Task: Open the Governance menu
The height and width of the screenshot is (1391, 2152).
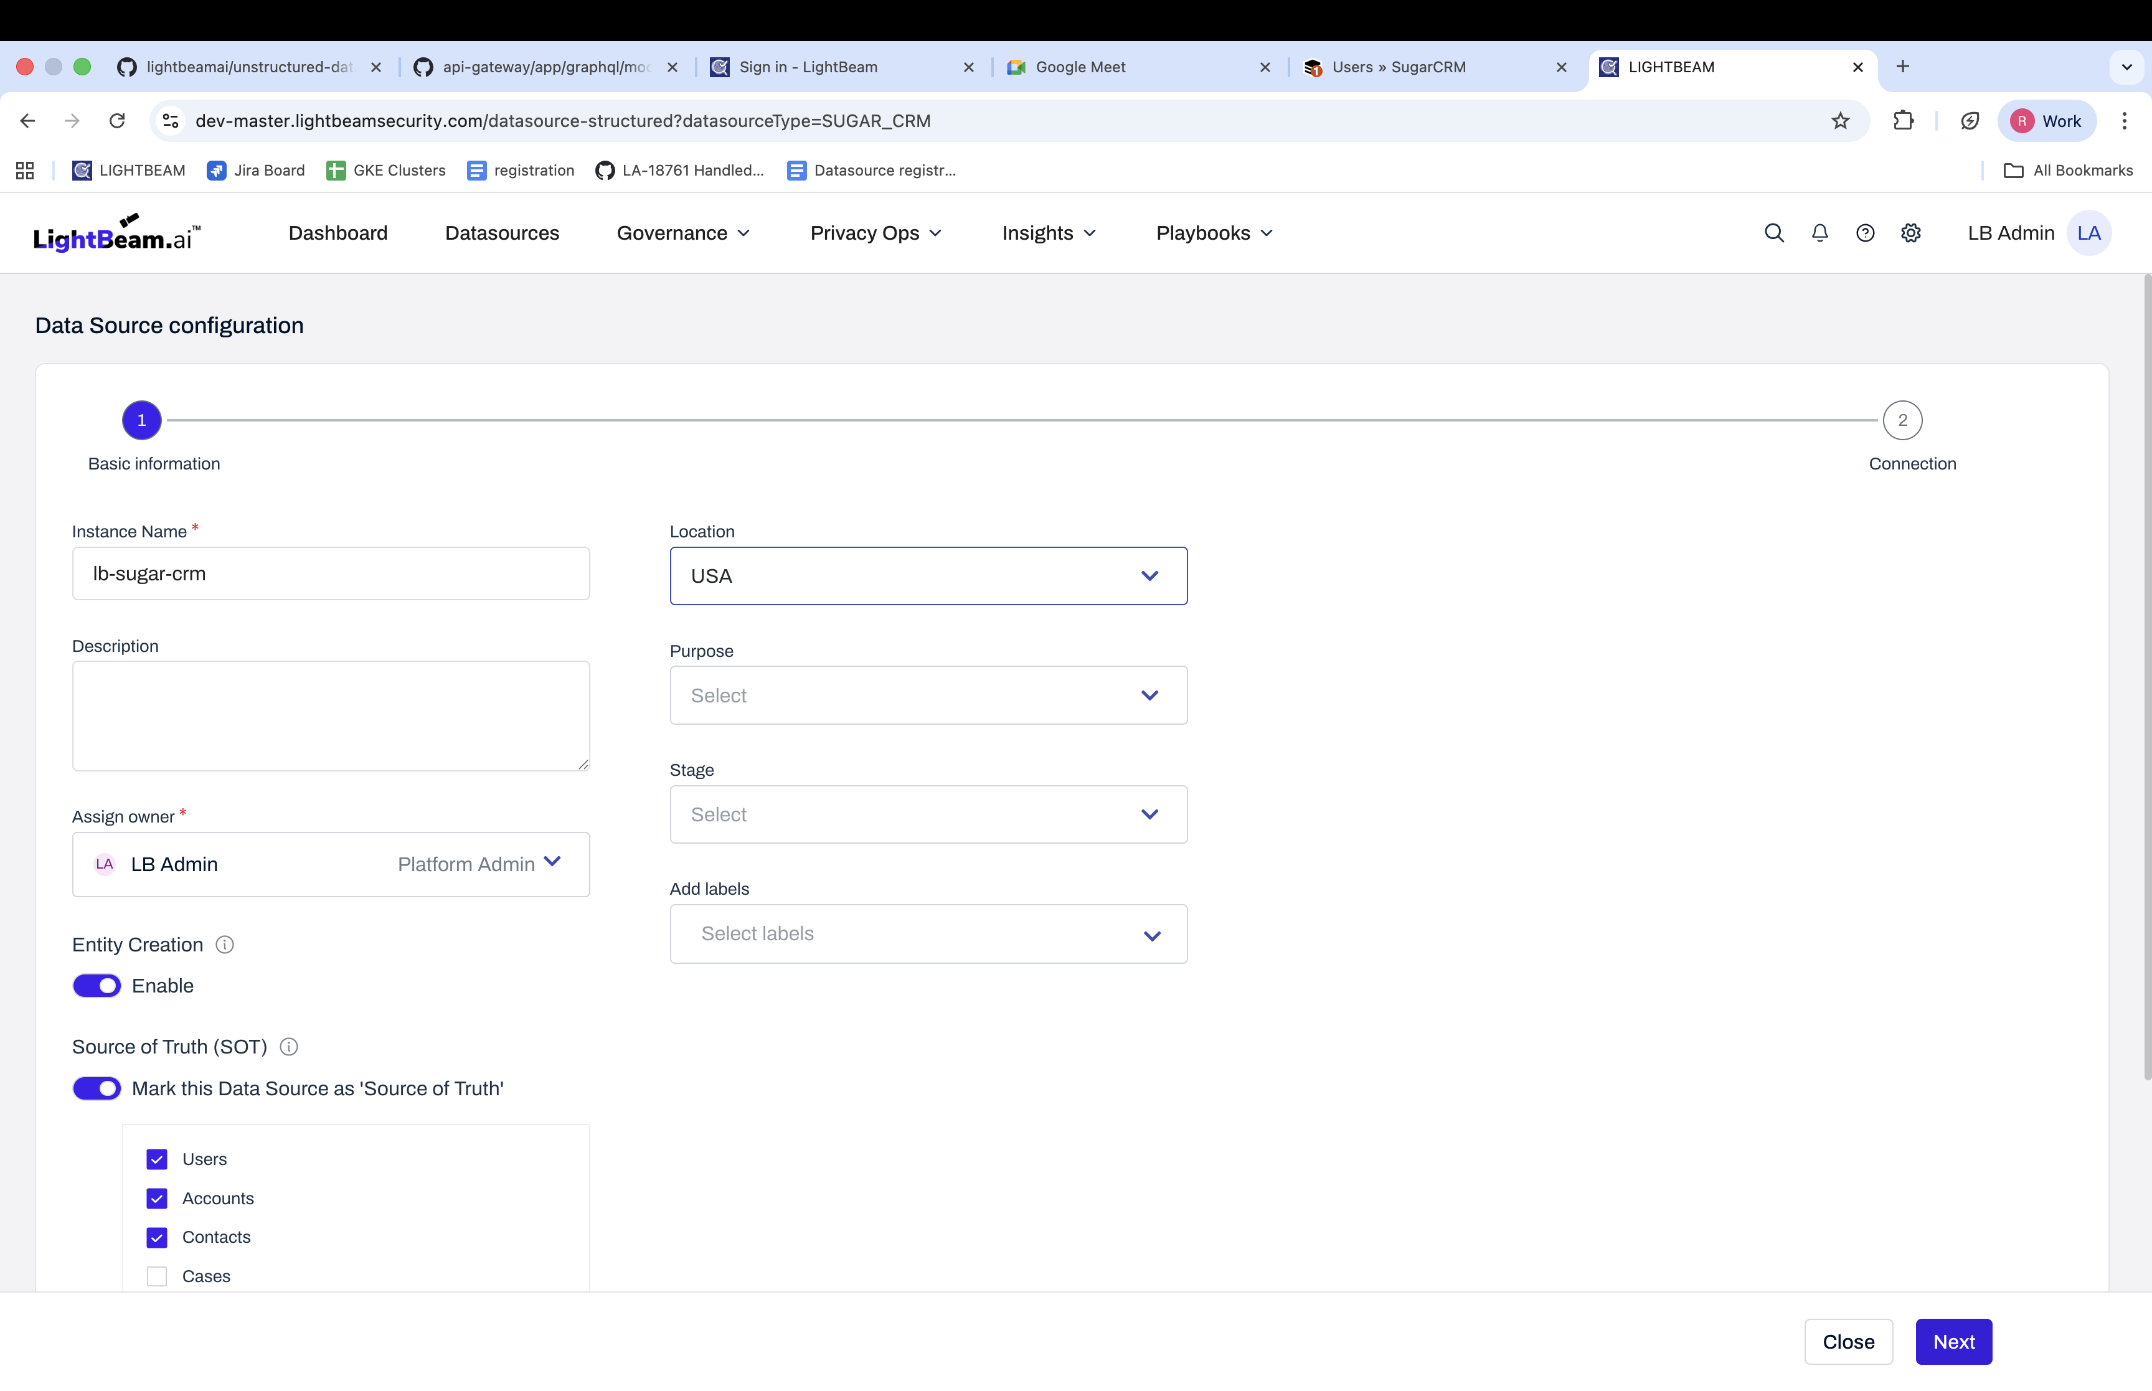Action: click(682, 233)
